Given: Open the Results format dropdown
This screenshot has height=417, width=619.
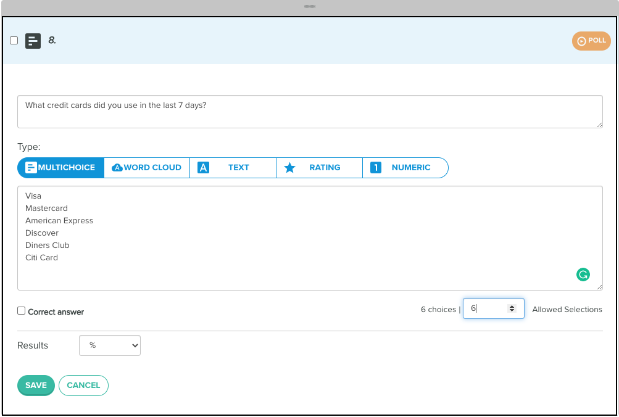Looking at the screenshot, I should [x=110, y=345].
